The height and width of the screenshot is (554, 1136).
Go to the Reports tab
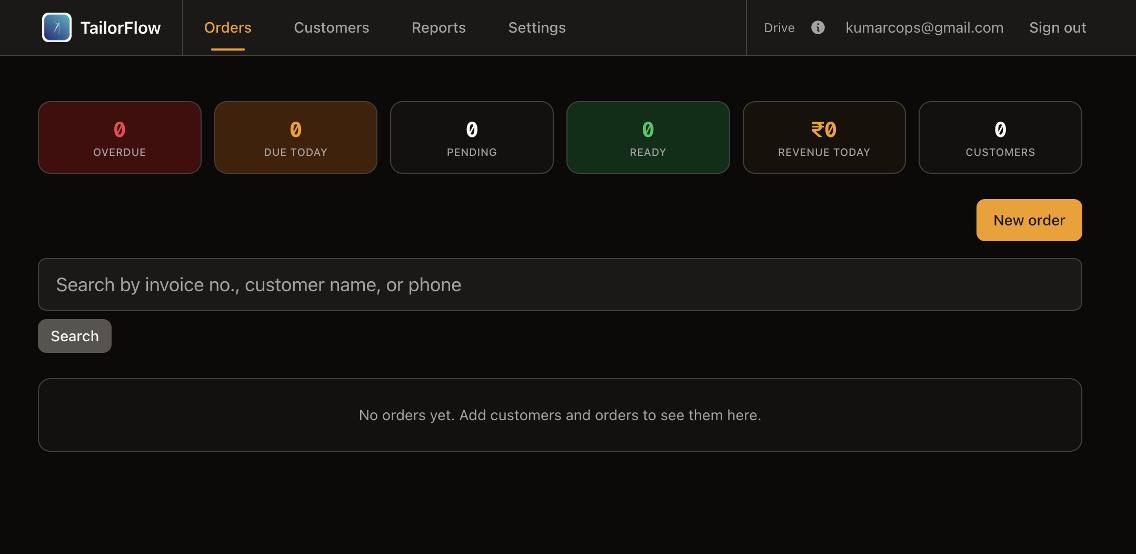[x=439, y=27]
